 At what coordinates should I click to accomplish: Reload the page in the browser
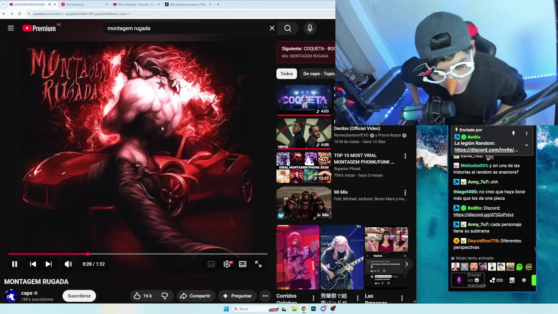click(19, 14)
